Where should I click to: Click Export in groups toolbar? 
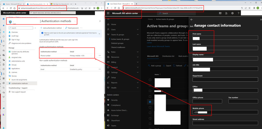pos(167,66)
